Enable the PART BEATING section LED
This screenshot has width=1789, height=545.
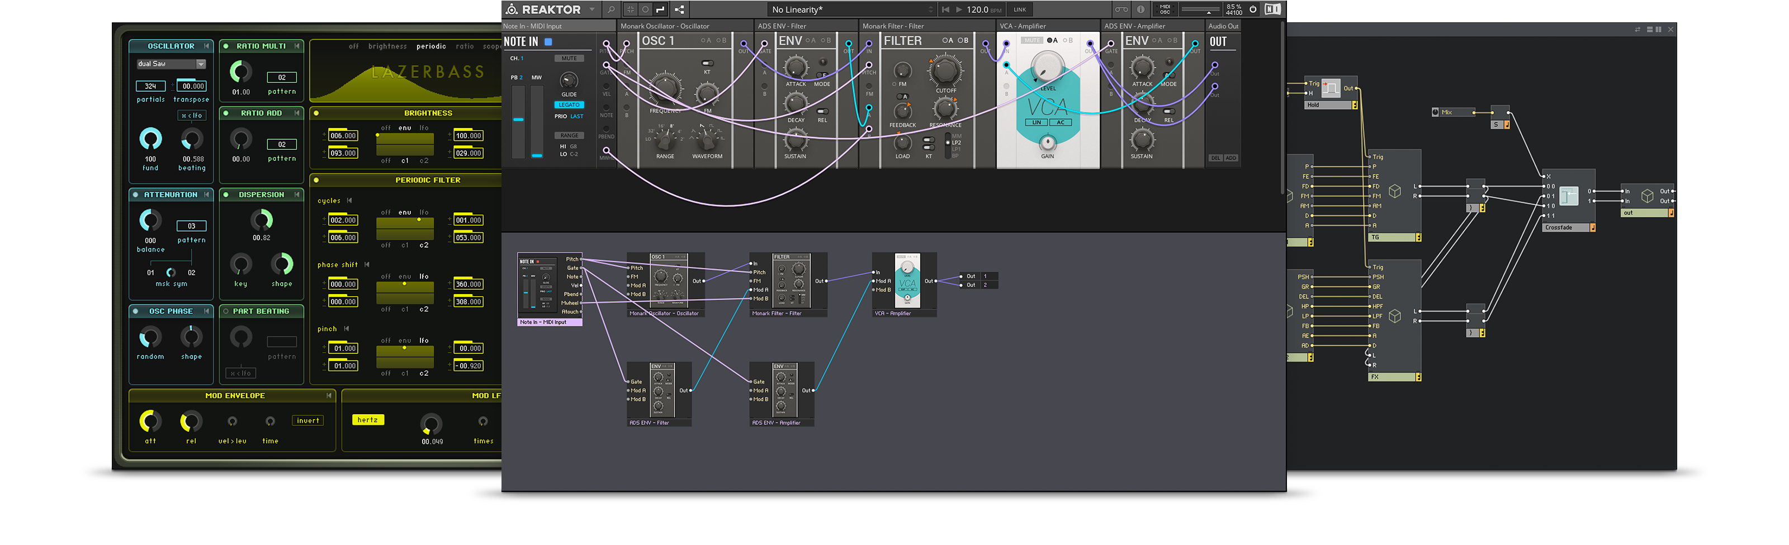point(226,312)
